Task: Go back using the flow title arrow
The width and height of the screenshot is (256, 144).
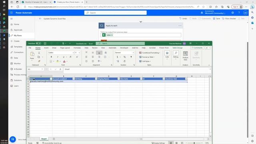Action: (x=40, y=19)
